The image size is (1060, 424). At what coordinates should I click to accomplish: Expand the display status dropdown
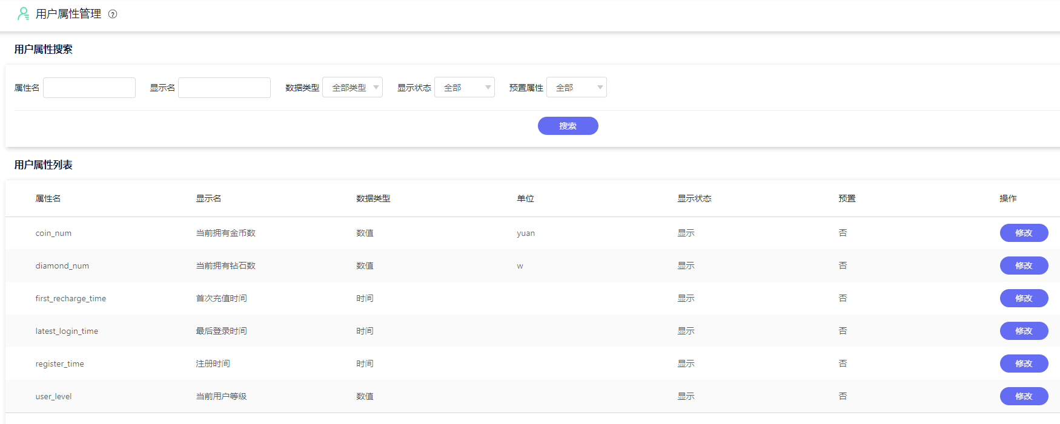[465, 88]
